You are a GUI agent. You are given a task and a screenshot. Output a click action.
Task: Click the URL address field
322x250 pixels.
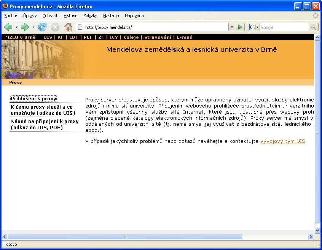[156, 27]
